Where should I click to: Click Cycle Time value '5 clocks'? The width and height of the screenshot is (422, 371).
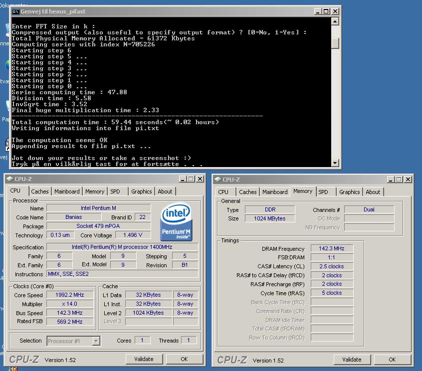click(332, 293)
